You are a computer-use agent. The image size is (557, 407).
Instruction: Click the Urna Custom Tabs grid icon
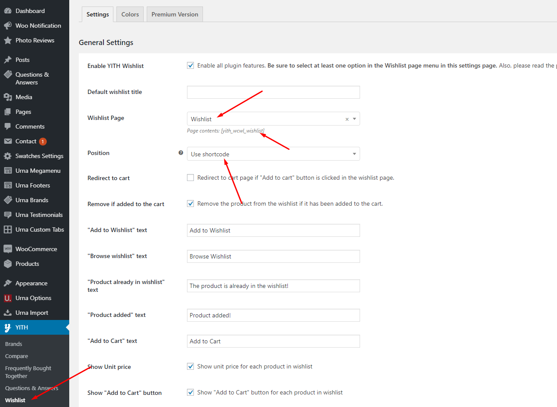click(x=8, y=229)
